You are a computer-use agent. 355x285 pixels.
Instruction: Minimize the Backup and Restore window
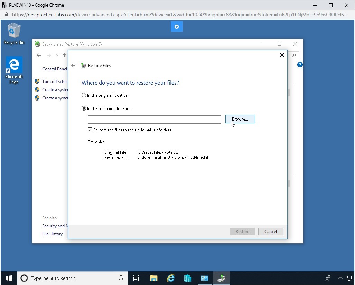264,44
